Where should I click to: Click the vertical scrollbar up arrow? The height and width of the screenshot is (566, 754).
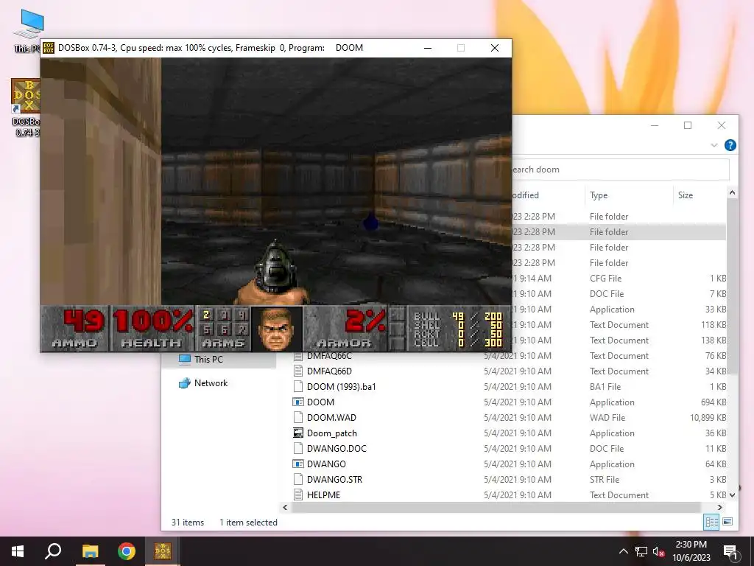point(732,193)
